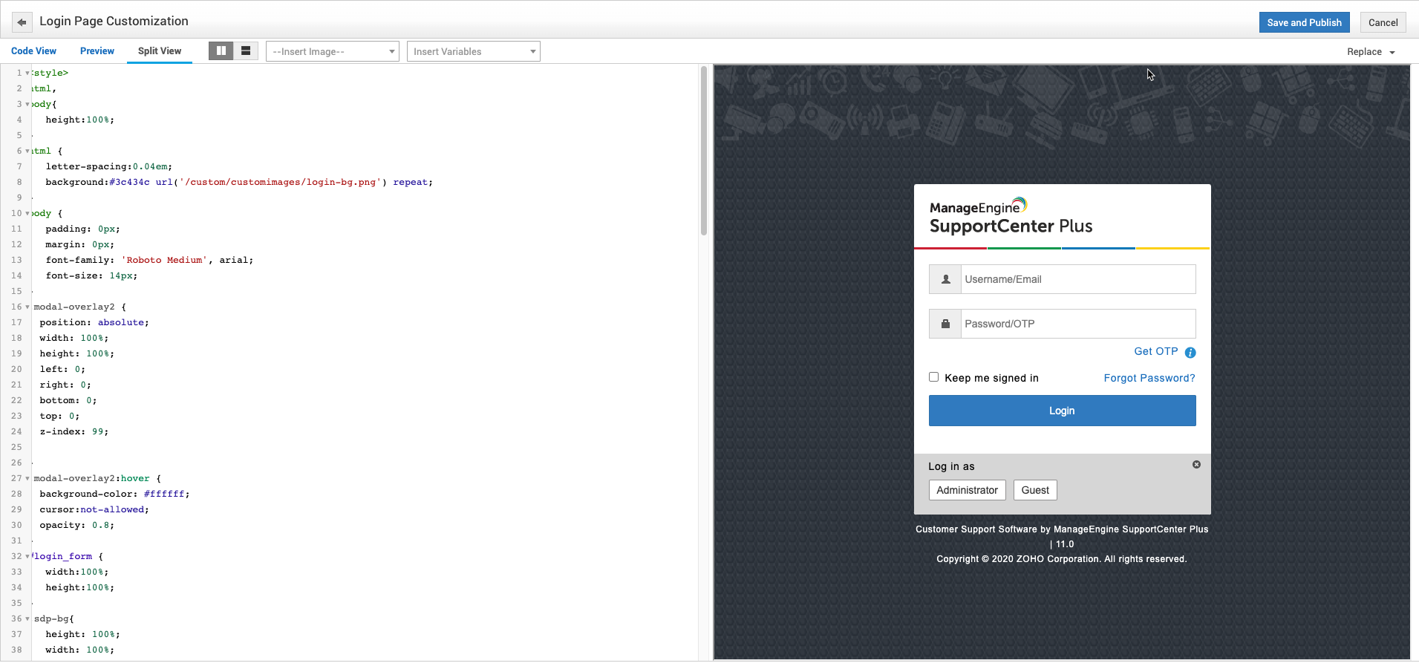
Task: Cancel the login page customization
Action: [1383, 22]
